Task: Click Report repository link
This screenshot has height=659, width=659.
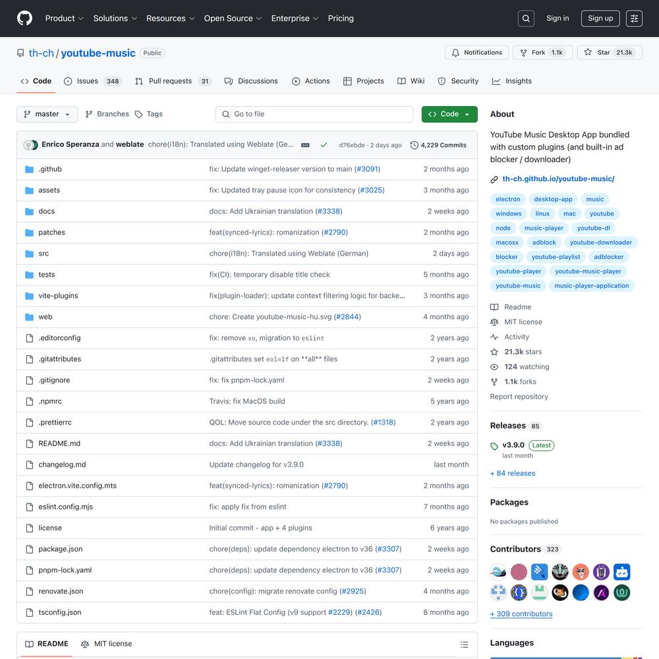Action: pos(519,397)
